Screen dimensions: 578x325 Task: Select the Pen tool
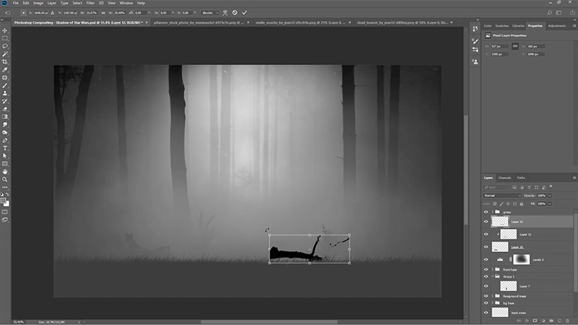[x=5, y=140]
